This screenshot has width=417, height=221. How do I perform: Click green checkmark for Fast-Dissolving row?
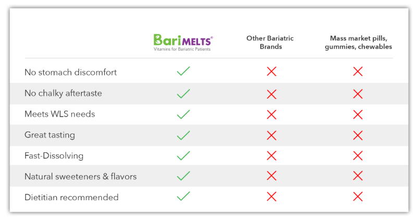pyautogui.click(x=183, y=155)
